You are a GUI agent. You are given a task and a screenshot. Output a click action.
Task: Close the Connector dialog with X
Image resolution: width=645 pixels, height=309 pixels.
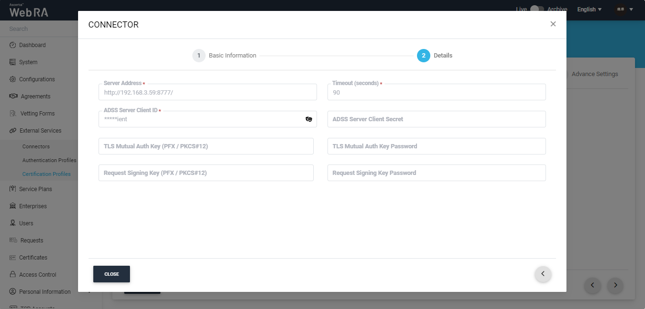553,24
